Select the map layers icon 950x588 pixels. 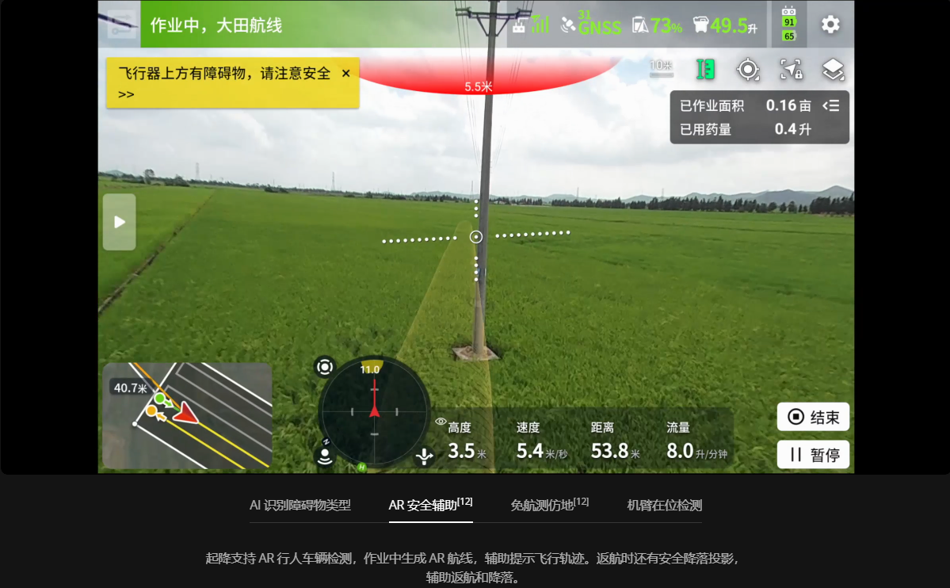click(x=832, y=70)
